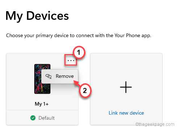Select Remove from the context menu

(60, 76)
